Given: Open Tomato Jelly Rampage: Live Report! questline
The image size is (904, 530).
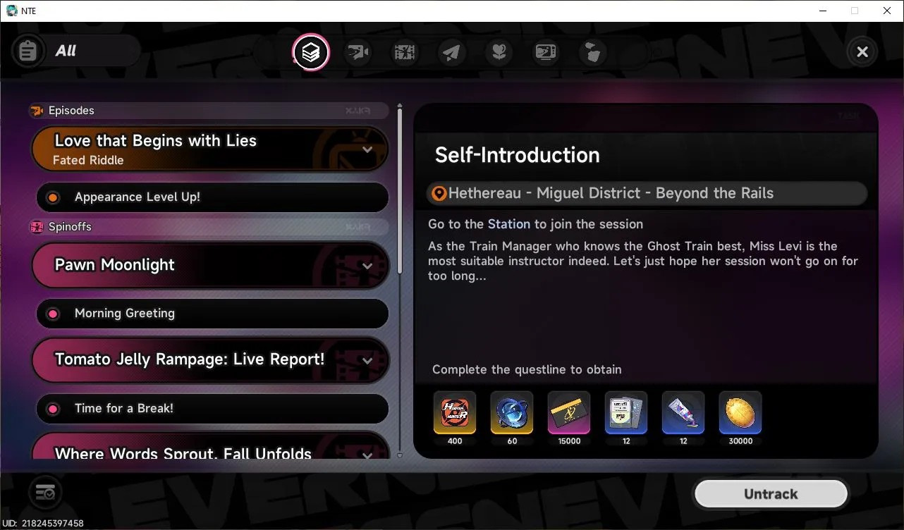Looking at the screenshot, I should tap(210, 360).
